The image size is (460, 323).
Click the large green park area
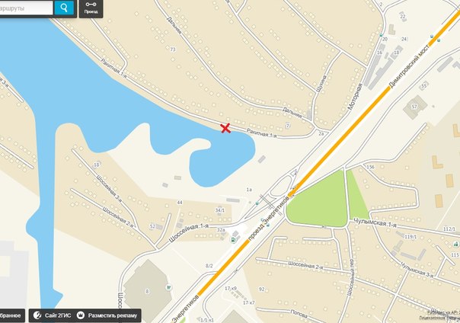pyautogui.click(x=318, y=203)
